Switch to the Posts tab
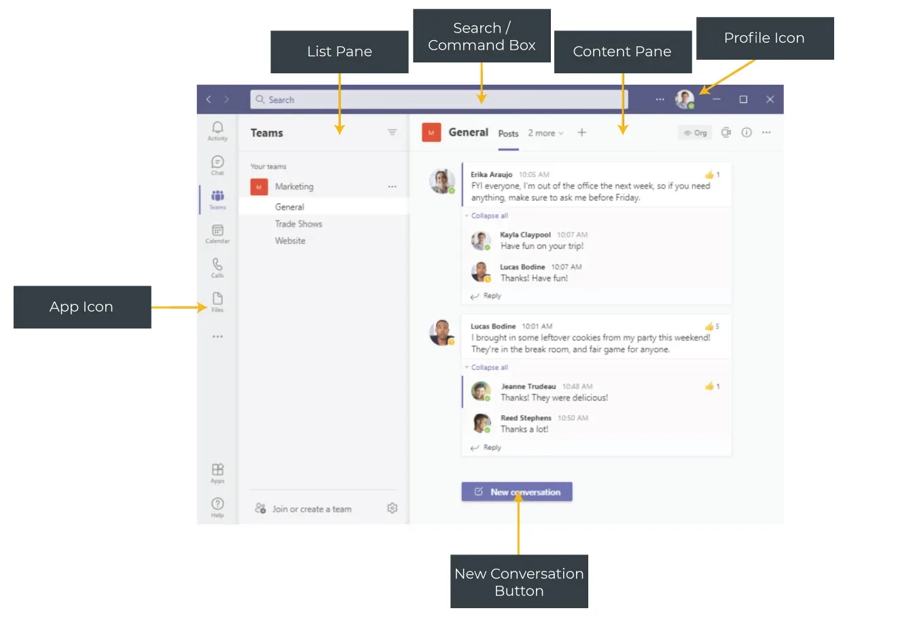Viewport: 915px width, 617px height. [x=508, y=134]
